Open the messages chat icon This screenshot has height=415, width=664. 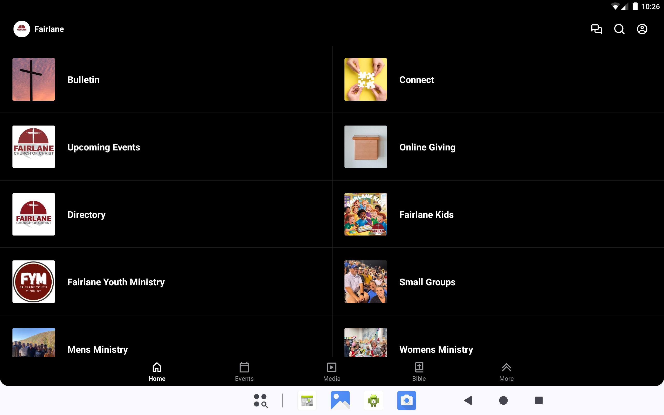596,29
